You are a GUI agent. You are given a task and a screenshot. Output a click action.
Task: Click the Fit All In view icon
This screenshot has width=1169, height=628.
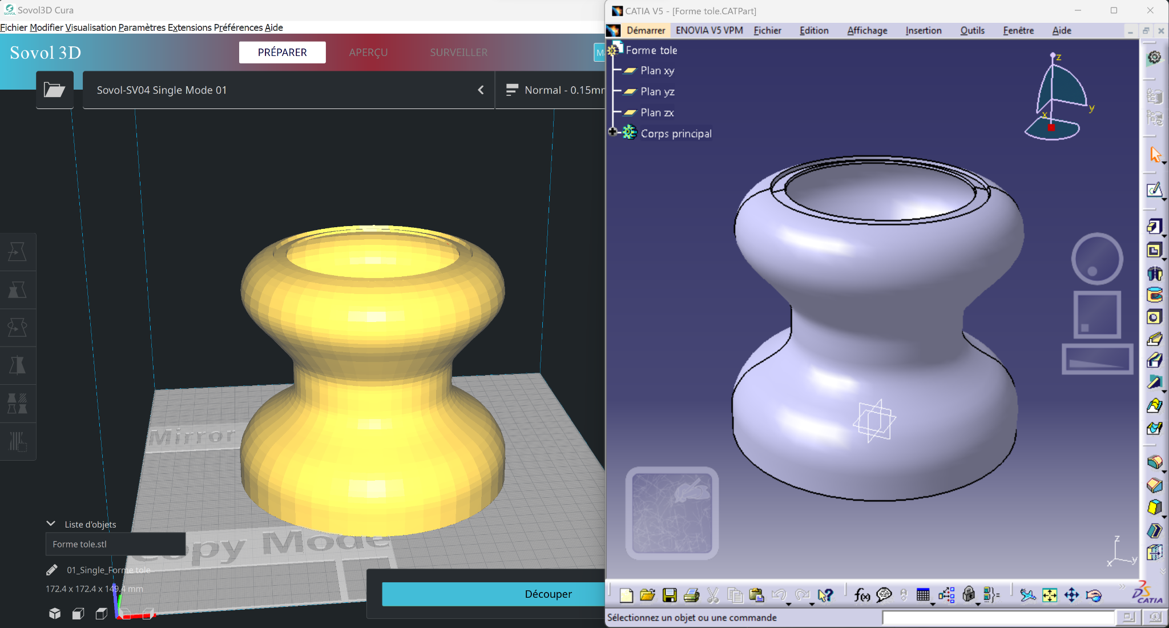1050,595
